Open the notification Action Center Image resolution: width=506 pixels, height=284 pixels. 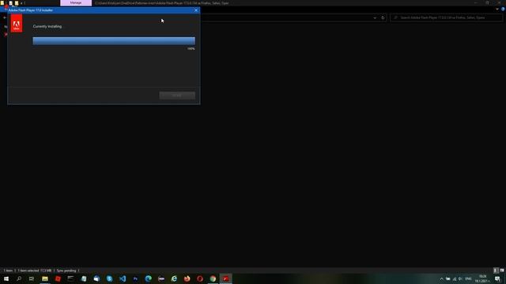497,278
